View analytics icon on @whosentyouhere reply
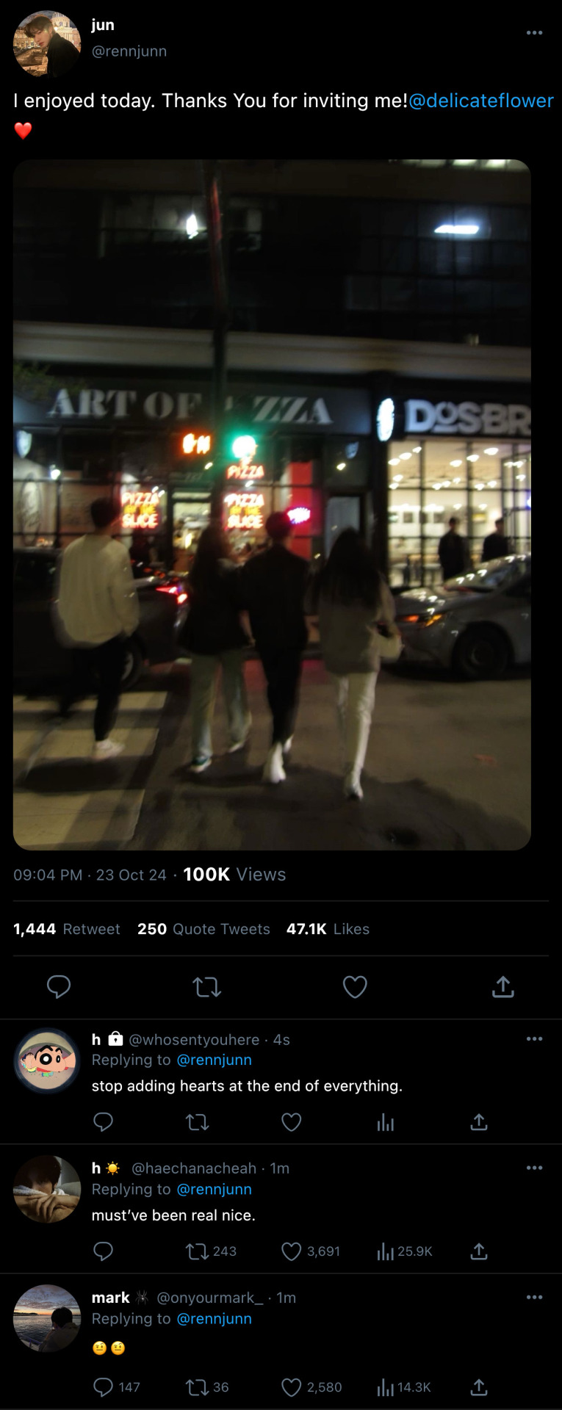The width and height of the screenshot is (562, 1410). click(x=386, y=1122)
